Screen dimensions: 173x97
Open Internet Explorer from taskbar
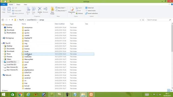coord(28,95)
